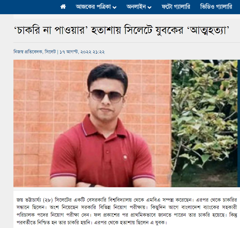Viewport: 240px width, 228px height.
Task: Click the article headline about সিলেটে যুবকের
Action: (x=121, y=30)
